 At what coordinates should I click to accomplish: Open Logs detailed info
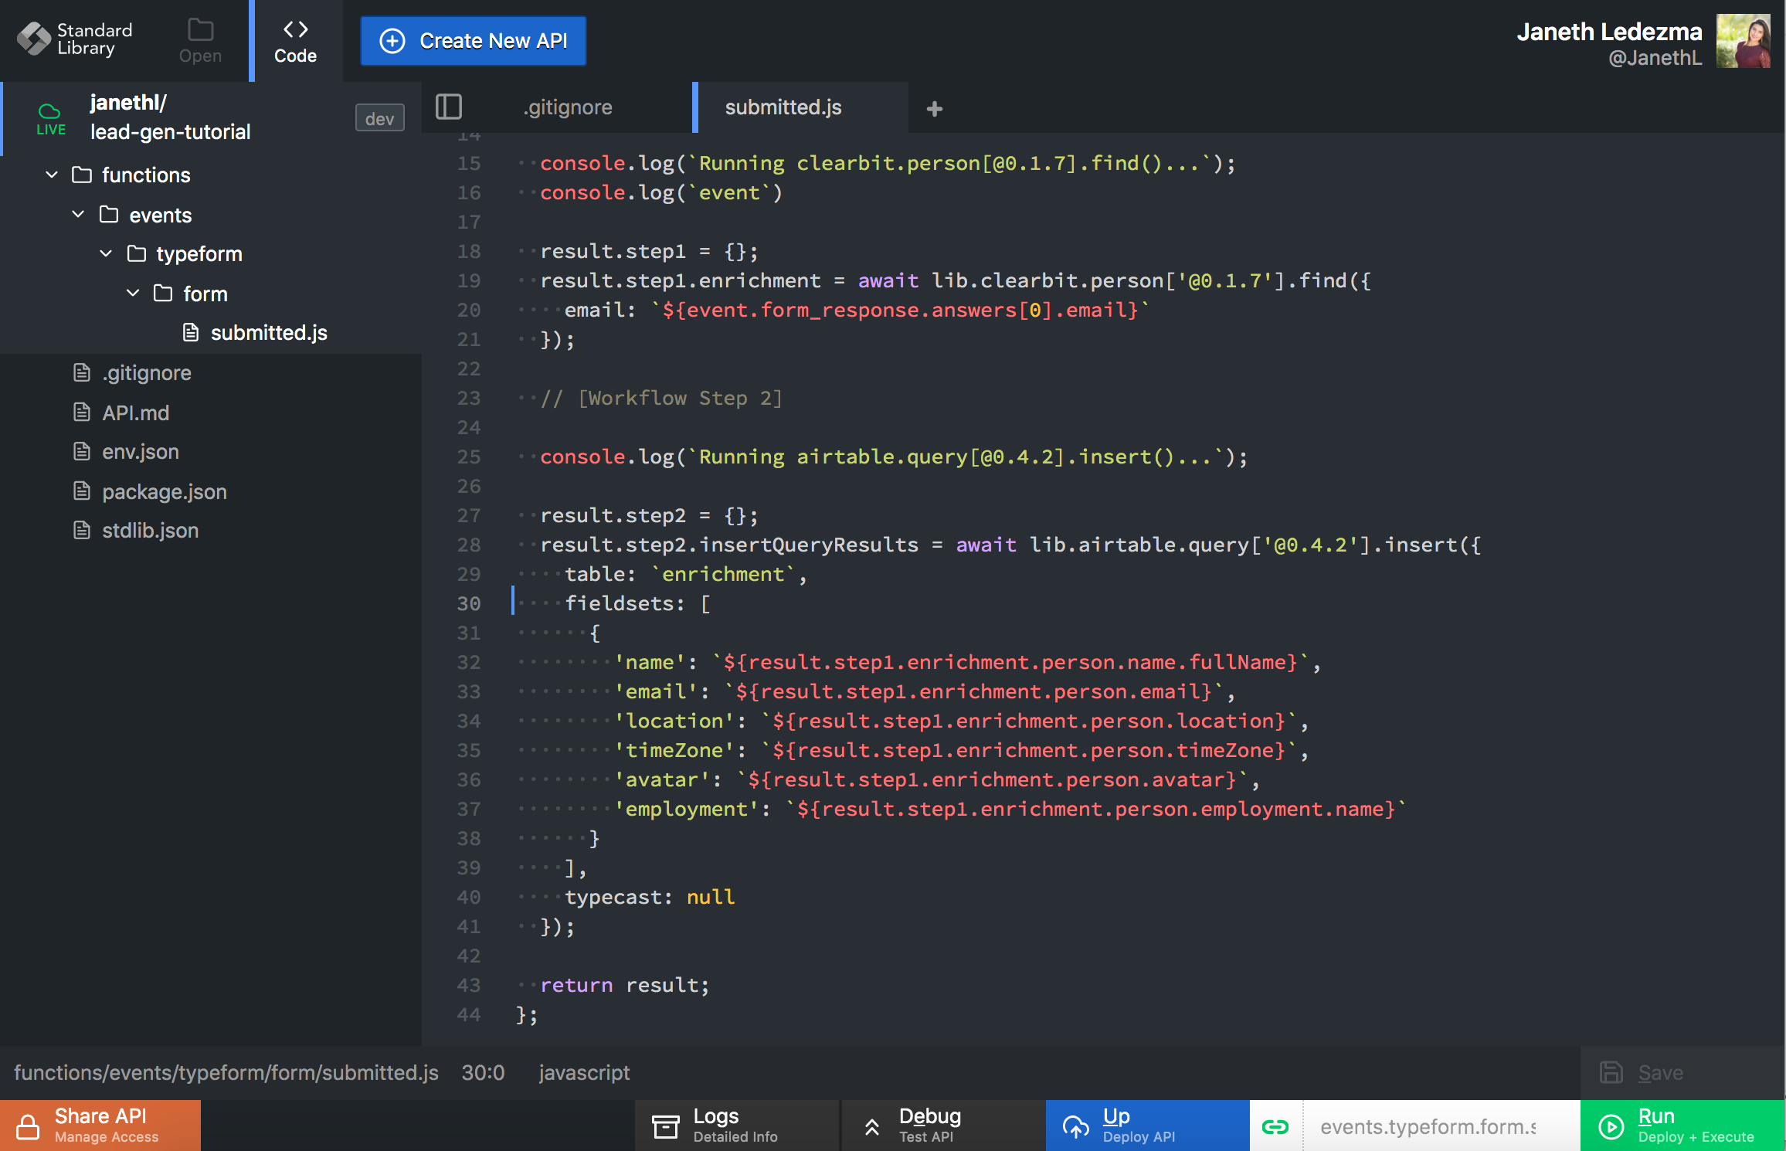(x=735, y=1126)
